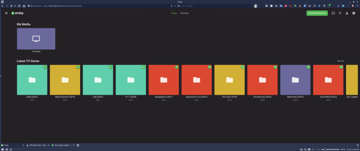Screen dimensions: 360x151
Task: Click the shield content blocker icon
Action: [29, 6]
